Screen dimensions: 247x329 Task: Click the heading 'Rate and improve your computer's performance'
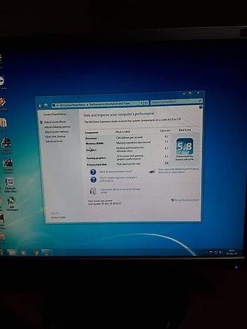(x=119, y=114)
